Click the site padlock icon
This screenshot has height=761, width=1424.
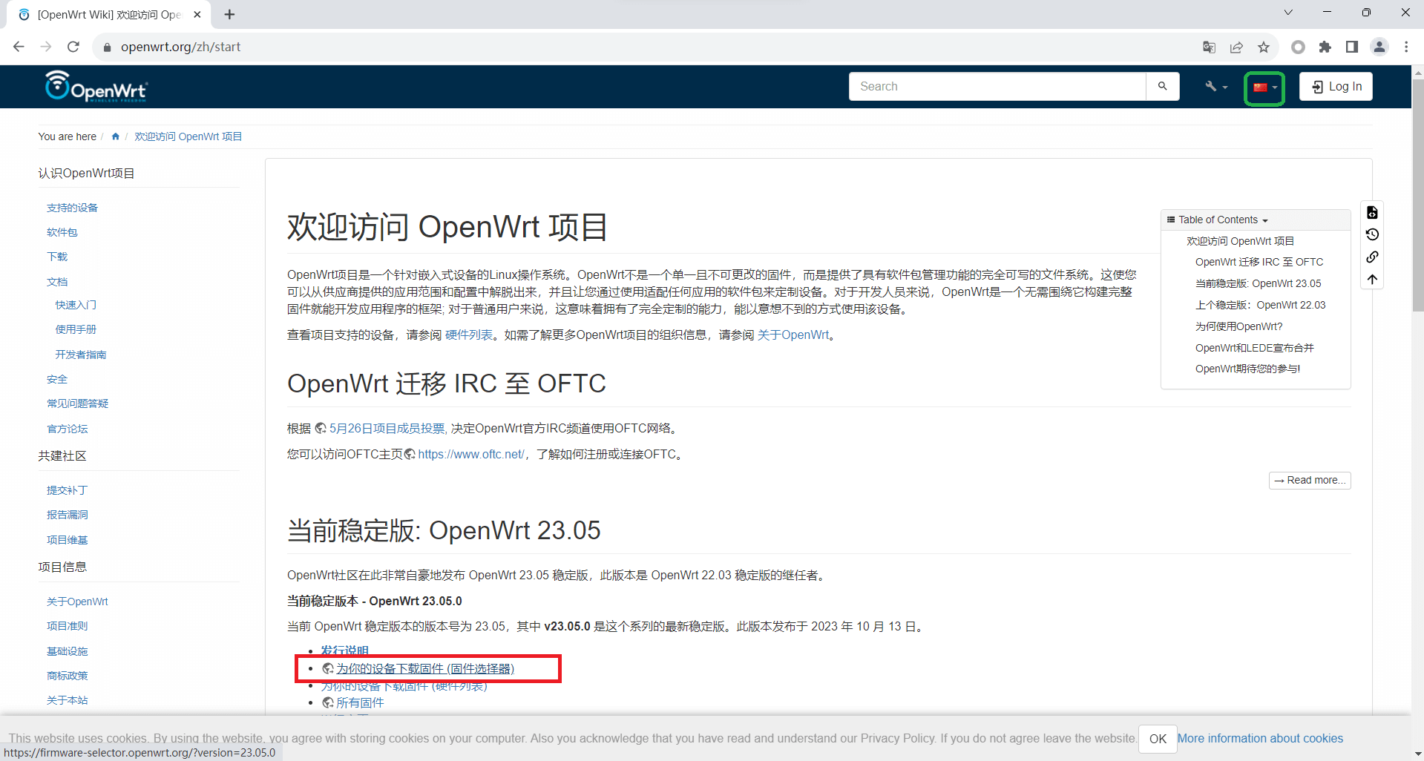click(107, 47)
